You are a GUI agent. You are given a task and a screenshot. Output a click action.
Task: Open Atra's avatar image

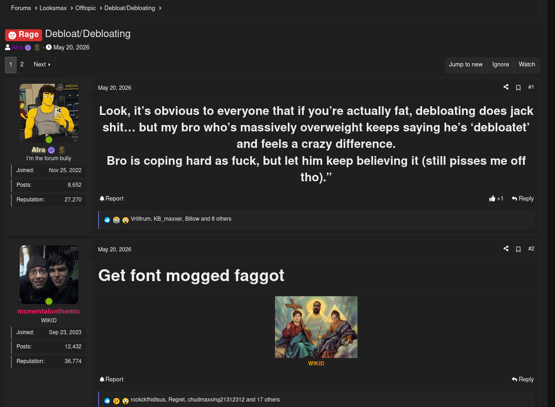coord(49,113)
